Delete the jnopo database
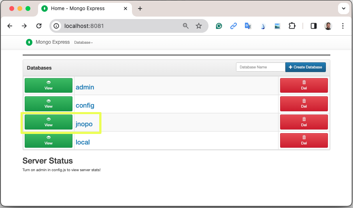The width and height of the screenshot is (353, 208). [x=304, y=122]
